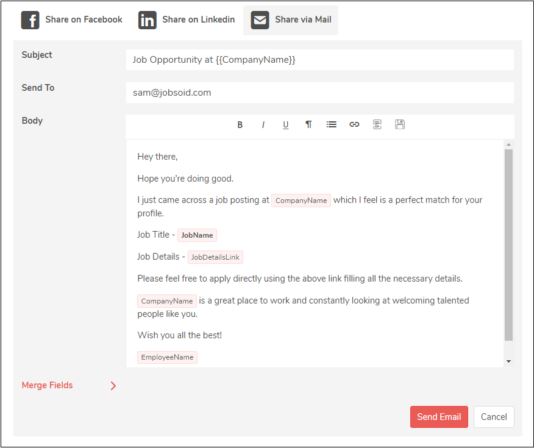This screenshot has width=534, height=448.
Task: Click the Send To email field
Action: click(319, 93)
